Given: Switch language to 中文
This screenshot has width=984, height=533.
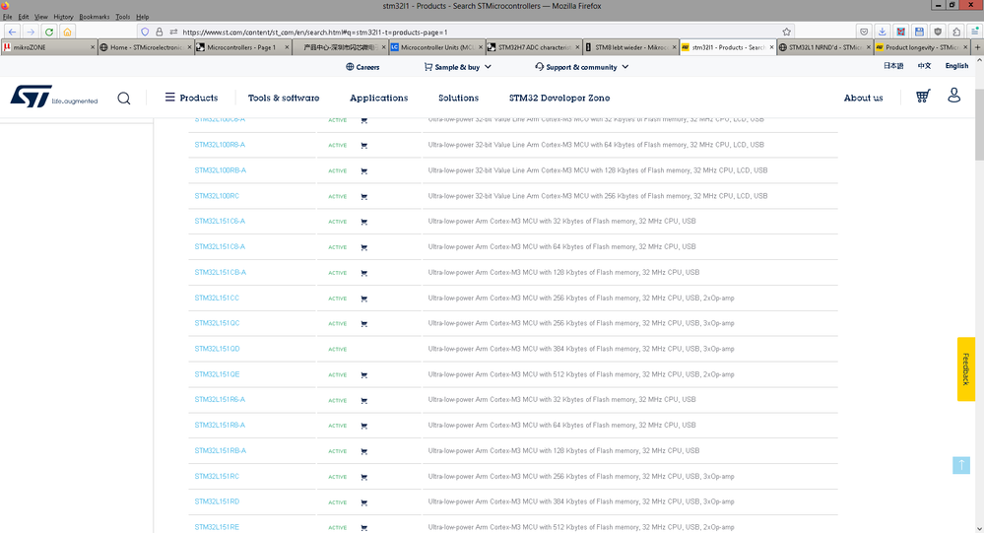Looking at the screenshot, I should [x=924, y=66].
